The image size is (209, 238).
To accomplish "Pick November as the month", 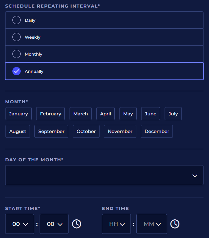I will tap(120, 131).
